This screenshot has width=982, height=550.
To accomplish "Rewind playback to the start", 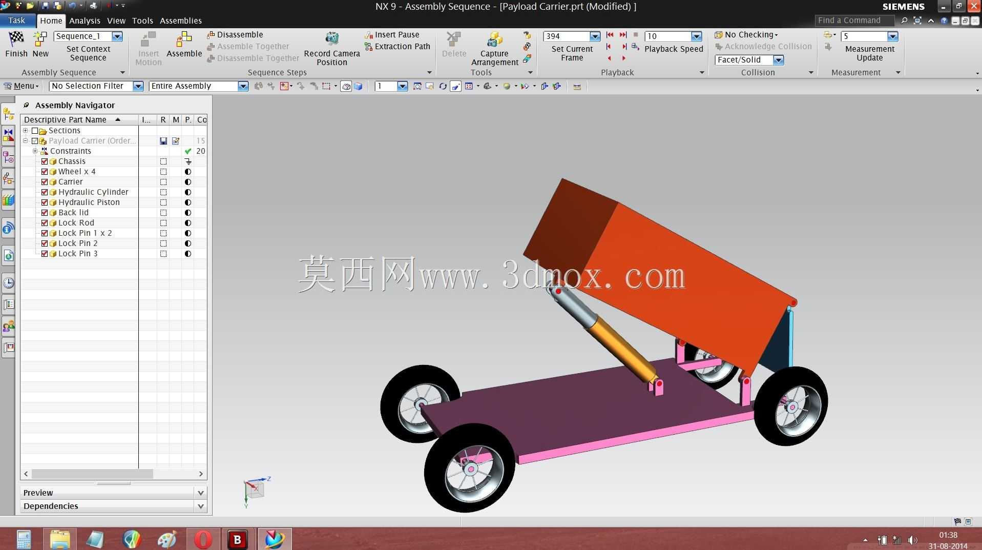I will click(610, 35).
